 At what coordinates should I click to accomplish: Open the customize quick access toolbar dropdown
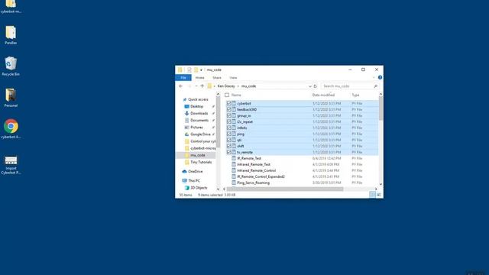(201, 70)
